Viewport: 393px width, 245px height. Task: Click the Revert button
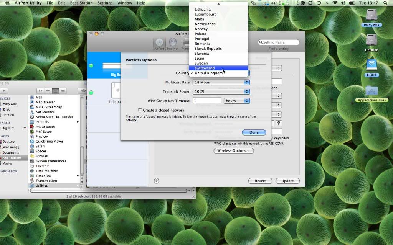point(260,181)
